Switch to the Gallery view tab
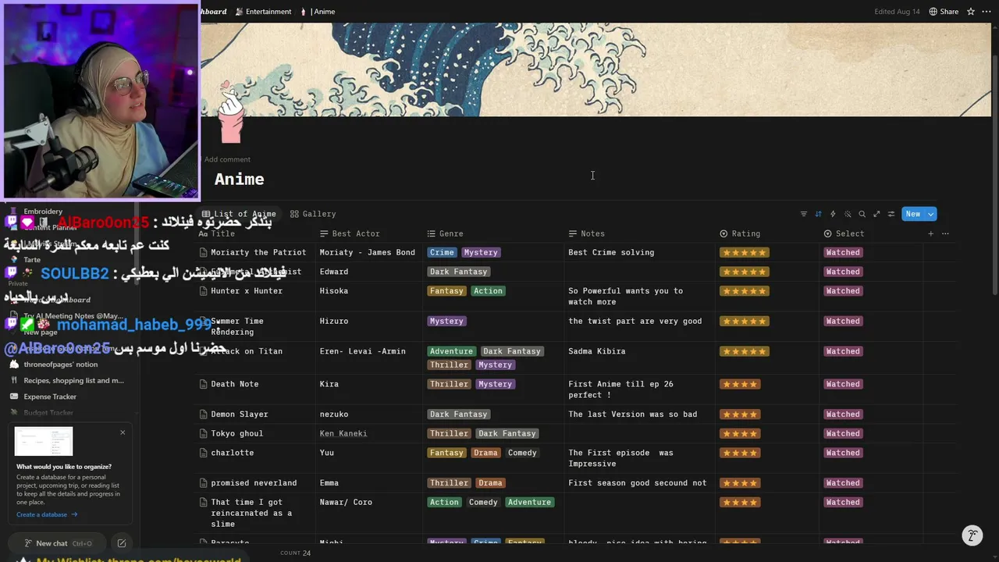The width and height of the screenshot is (999, 562). coord(313,214)
